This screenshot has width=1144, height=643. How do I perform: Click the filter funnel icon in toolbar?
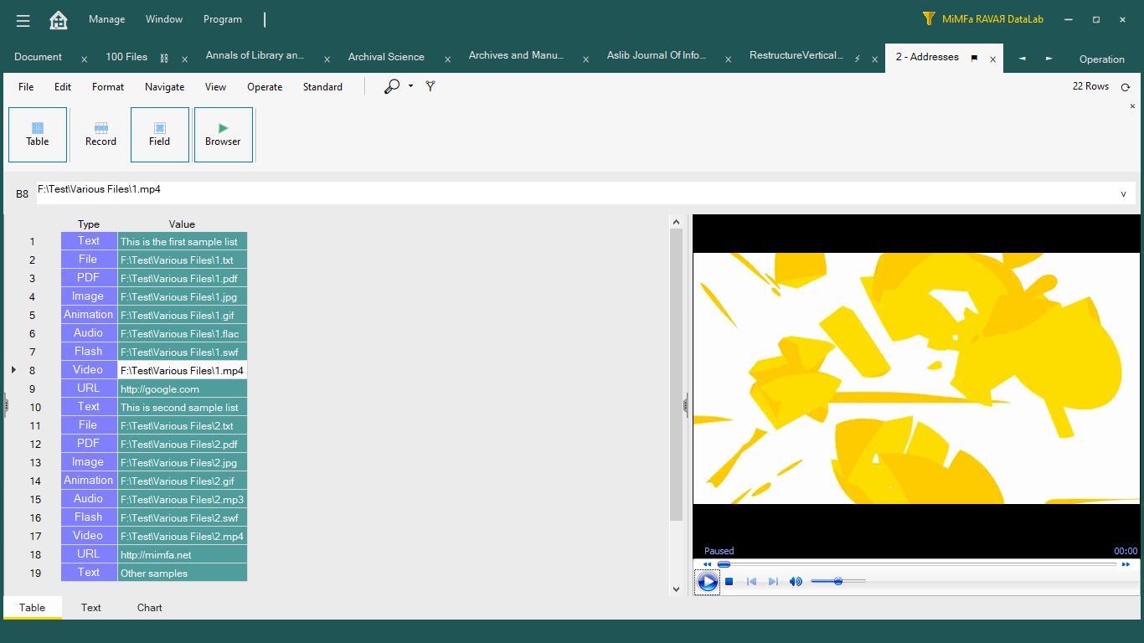click(430, 86)
